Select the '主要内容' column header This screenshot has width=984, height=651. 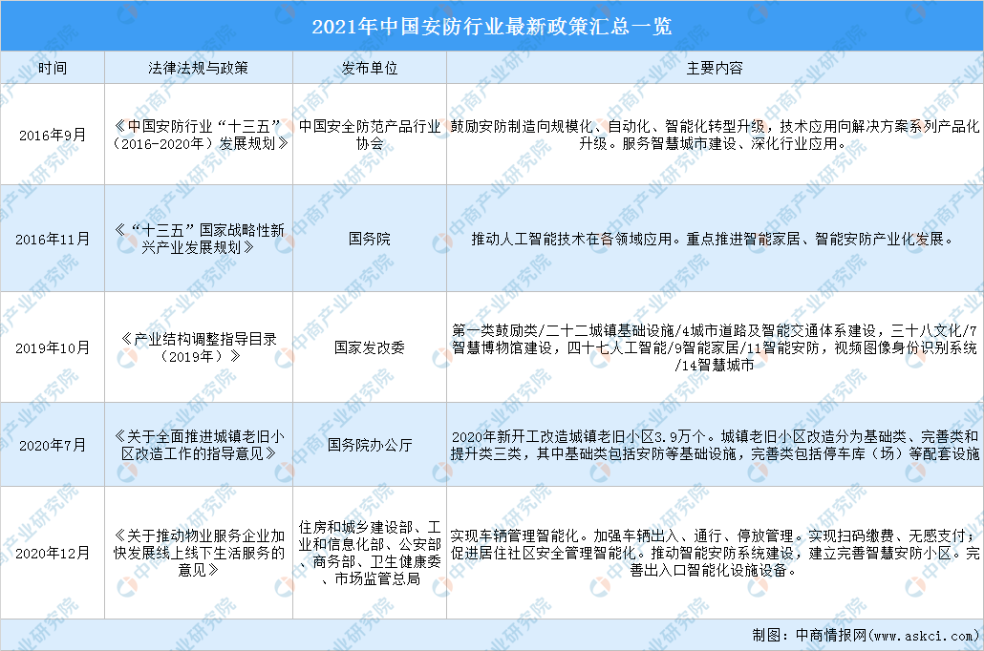coord(715,68)
